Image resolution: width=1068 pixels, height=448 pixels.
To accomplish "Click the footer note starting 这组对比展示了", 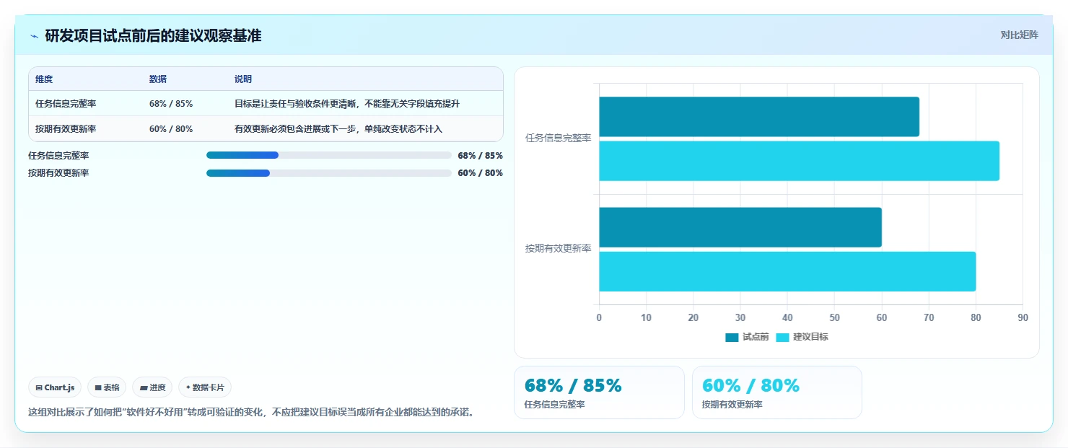I will (251, 413).
